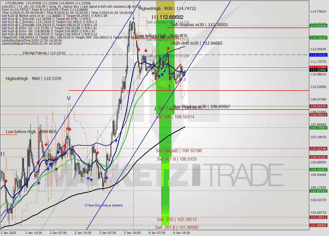Click the 103.97232 price tag on axis
Image resolution: width=329 pixels, height=236 pixels.
pos(318,191)
